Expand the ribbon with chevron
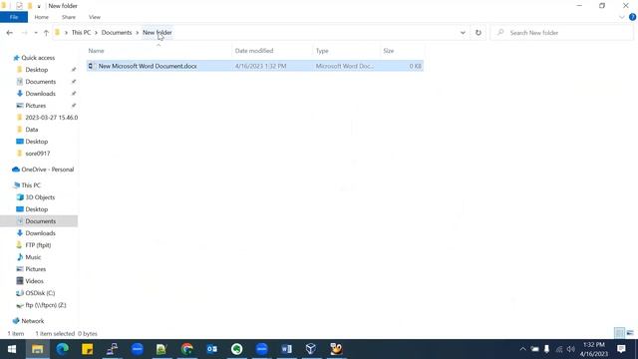This screenshot has height=359, width=638. [622, 17]
